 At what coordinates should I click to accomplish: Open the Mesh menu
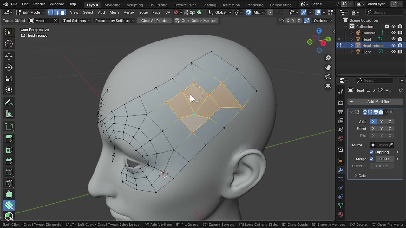(114, 12)
